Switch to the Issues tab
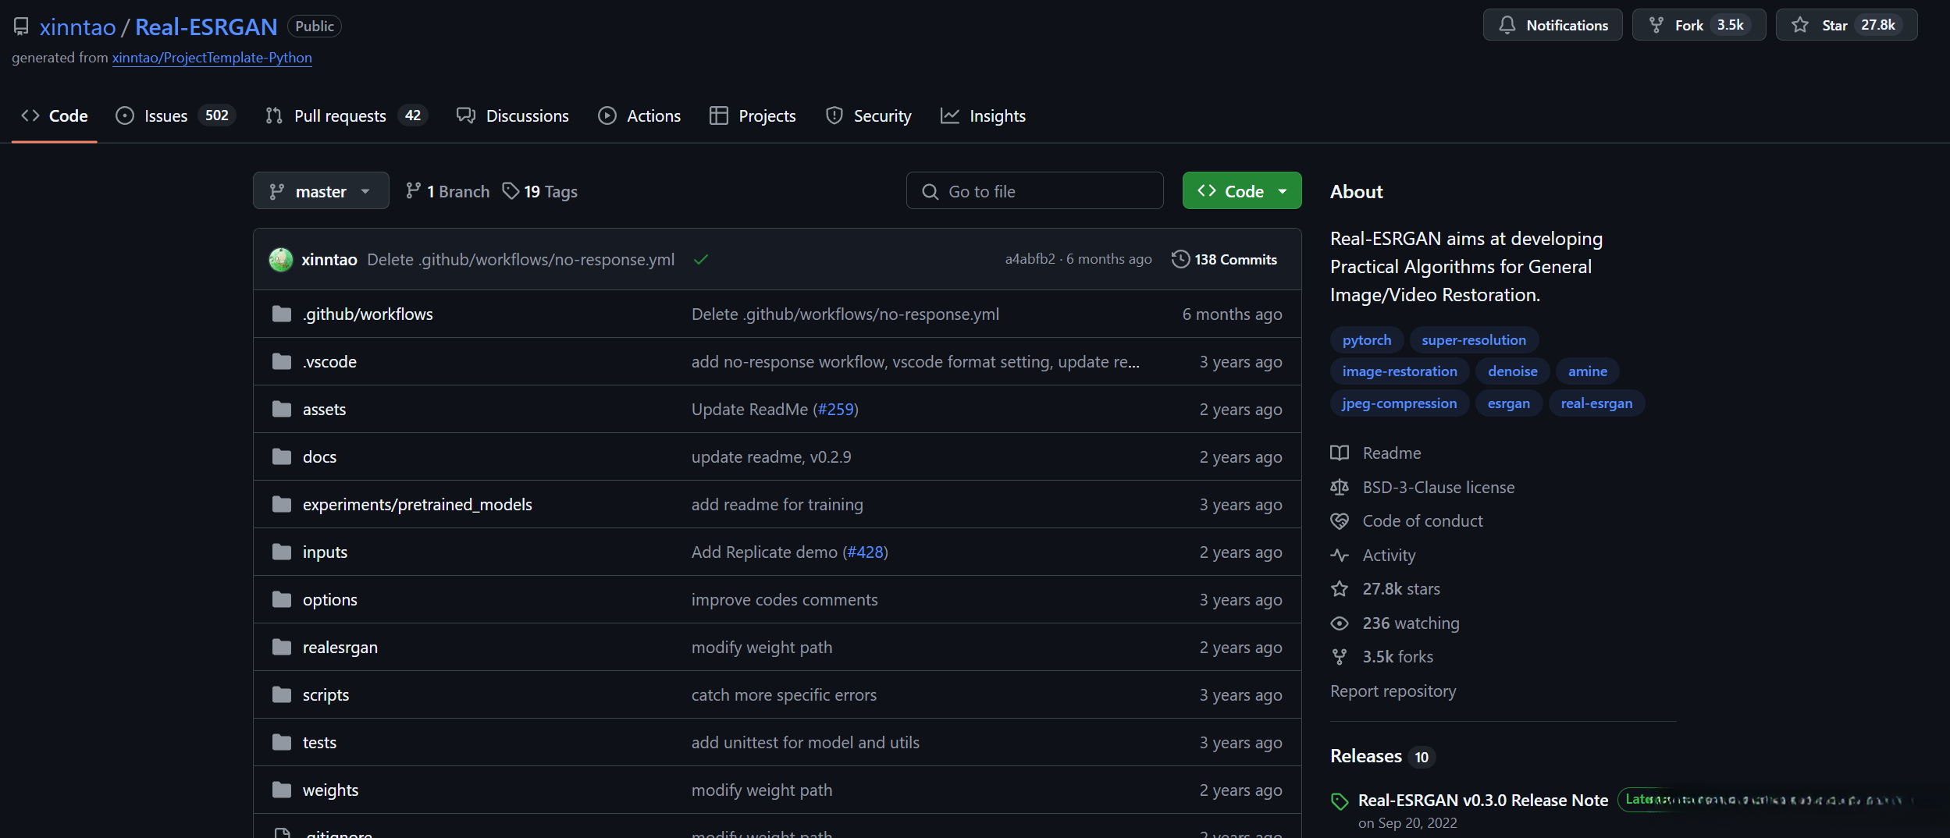Viewport: 1950px width, 838px height. pos(165,116)
